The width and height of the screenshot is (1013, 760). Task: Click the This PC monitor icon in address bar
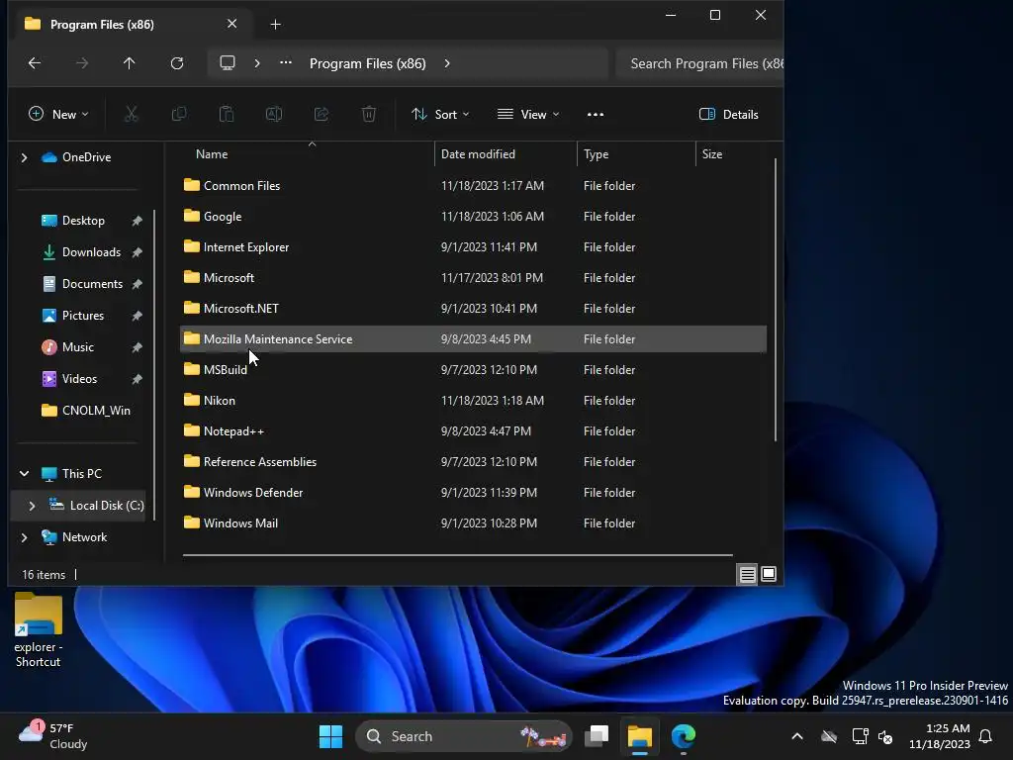pos(228,62)
